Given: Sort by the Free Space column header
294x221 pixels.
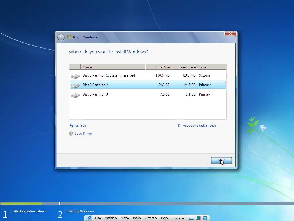Looking at the screenshot, I should pos(184,67).
